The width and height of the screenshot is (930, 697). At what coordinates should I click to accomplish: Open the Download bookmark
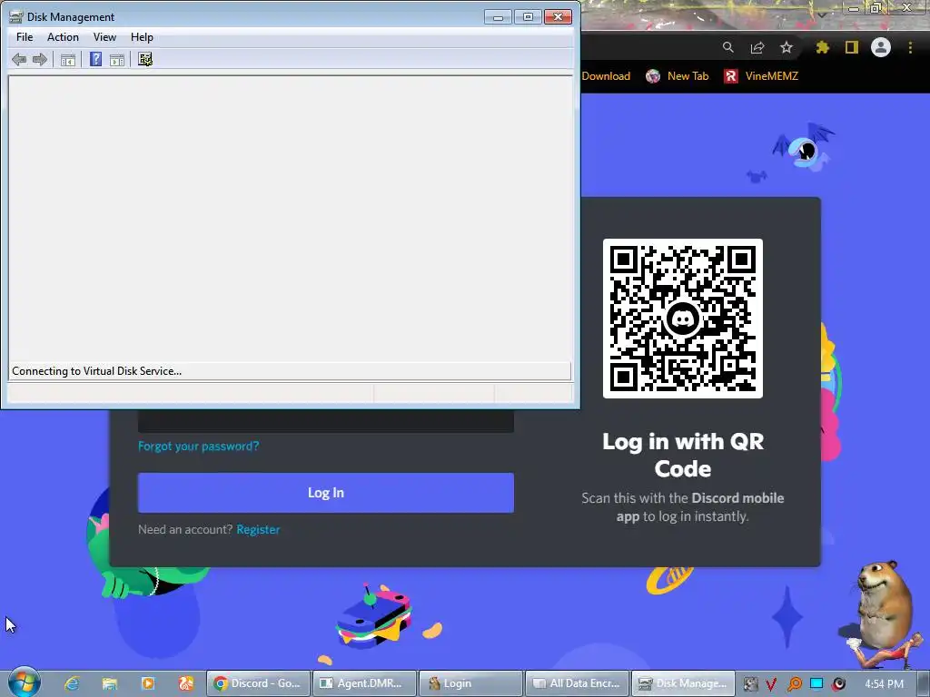pyautogui.click(x=606, y=76)
